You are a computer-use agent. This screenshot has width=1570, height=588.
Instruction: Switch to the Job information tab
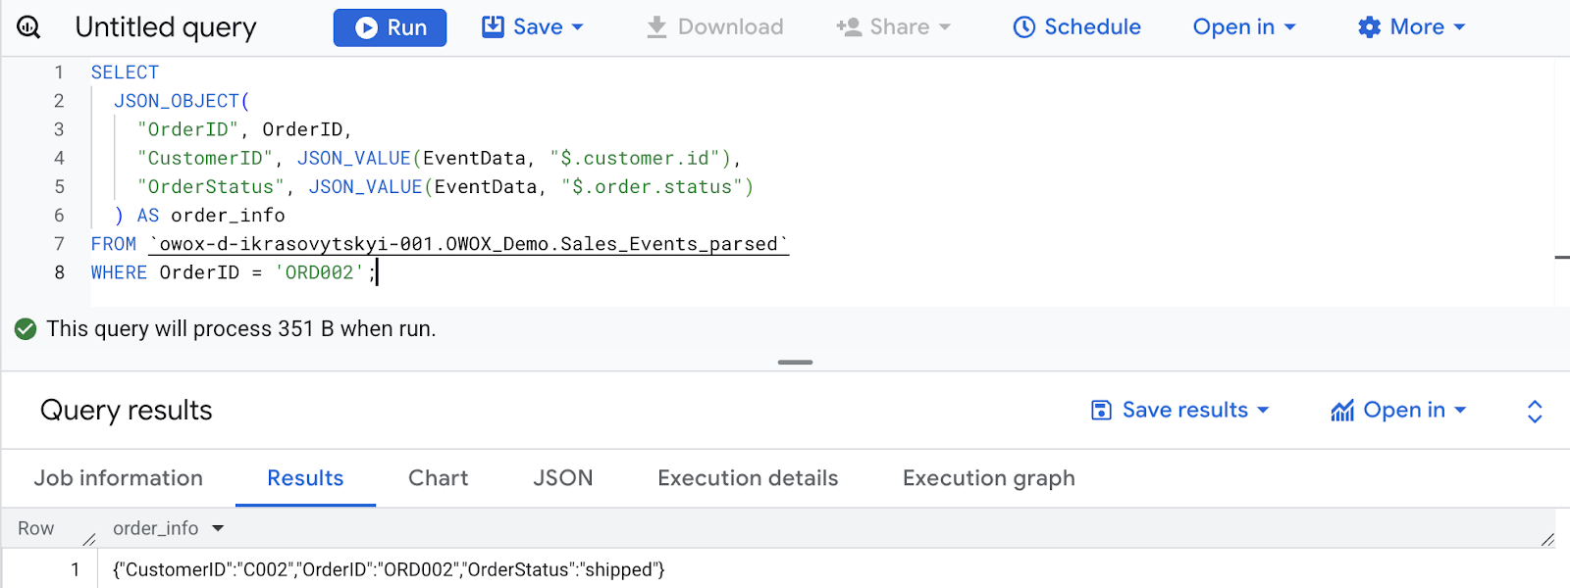coord(119,478)
